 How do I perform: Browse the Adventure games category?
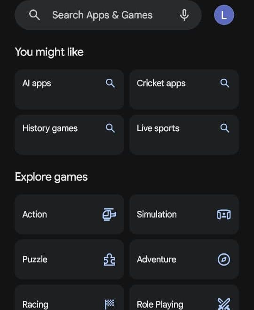(x=184, y=260)
